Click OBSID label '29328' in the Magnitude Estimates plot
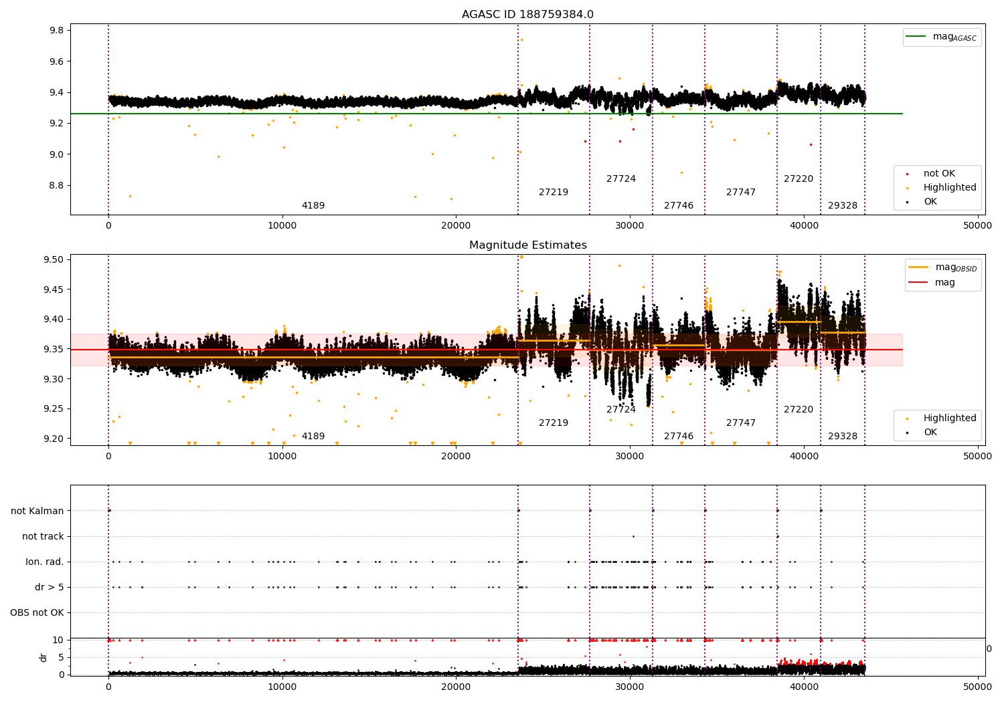 click(x=843, y=436)
